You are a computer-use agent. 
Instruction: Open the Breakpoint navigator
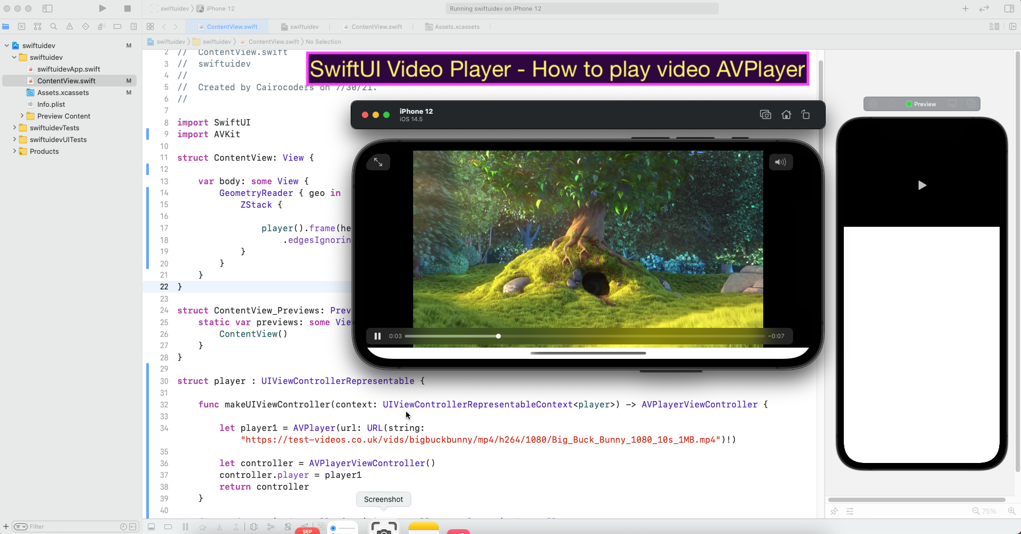pos(117,27)
